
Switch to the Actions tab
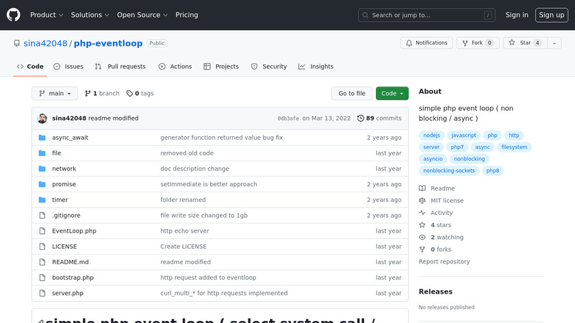[175, 66]
